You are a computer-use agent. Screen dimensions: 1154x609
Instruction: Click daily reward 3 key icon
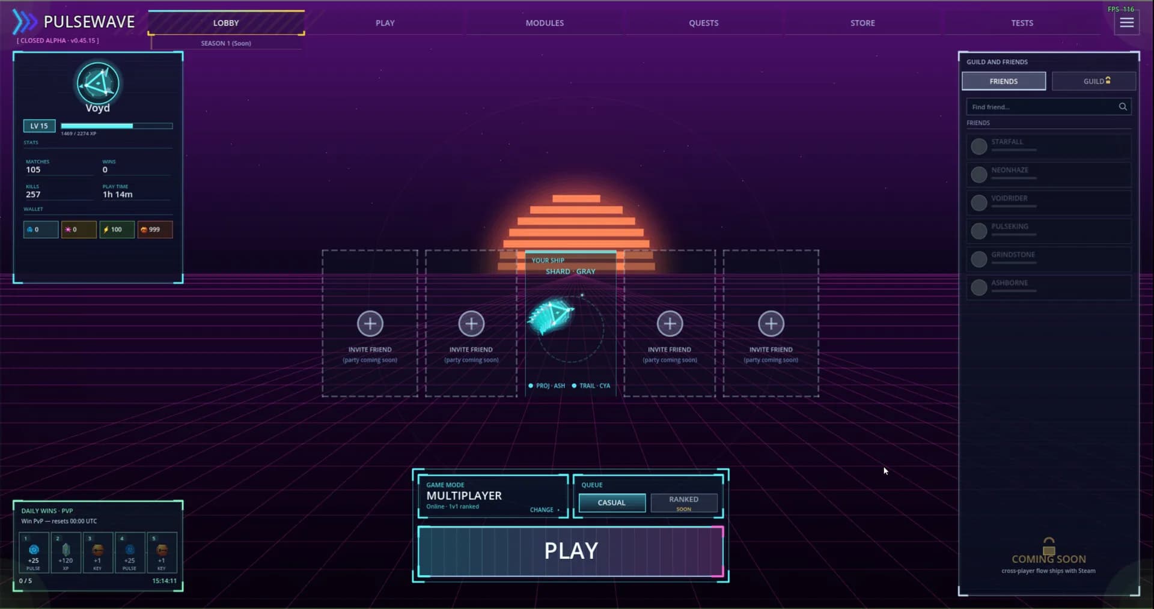click(97, 550)
